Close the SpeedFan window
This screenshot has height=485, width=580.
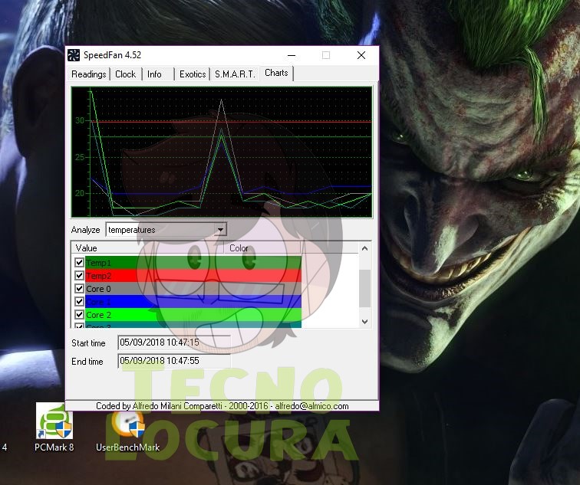coord(361,55)
